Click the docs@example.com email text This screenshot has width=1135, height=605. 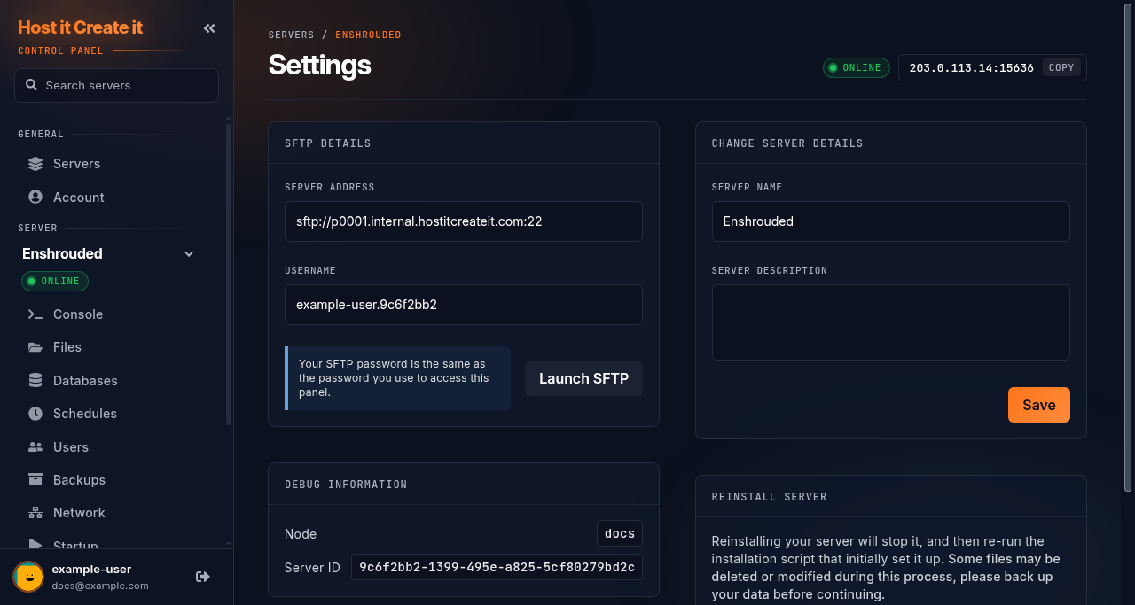pyautogui.click(x=100, y=586)
